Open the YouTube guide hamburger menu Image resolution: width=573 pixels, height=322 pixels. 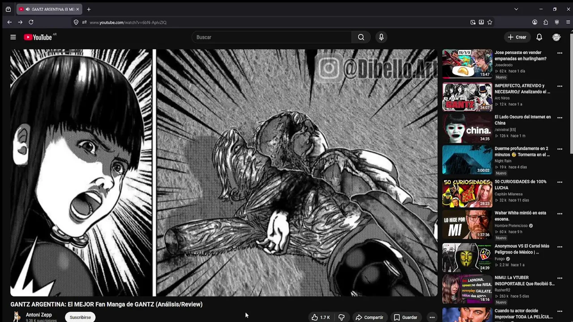click(x=13, y=37)
